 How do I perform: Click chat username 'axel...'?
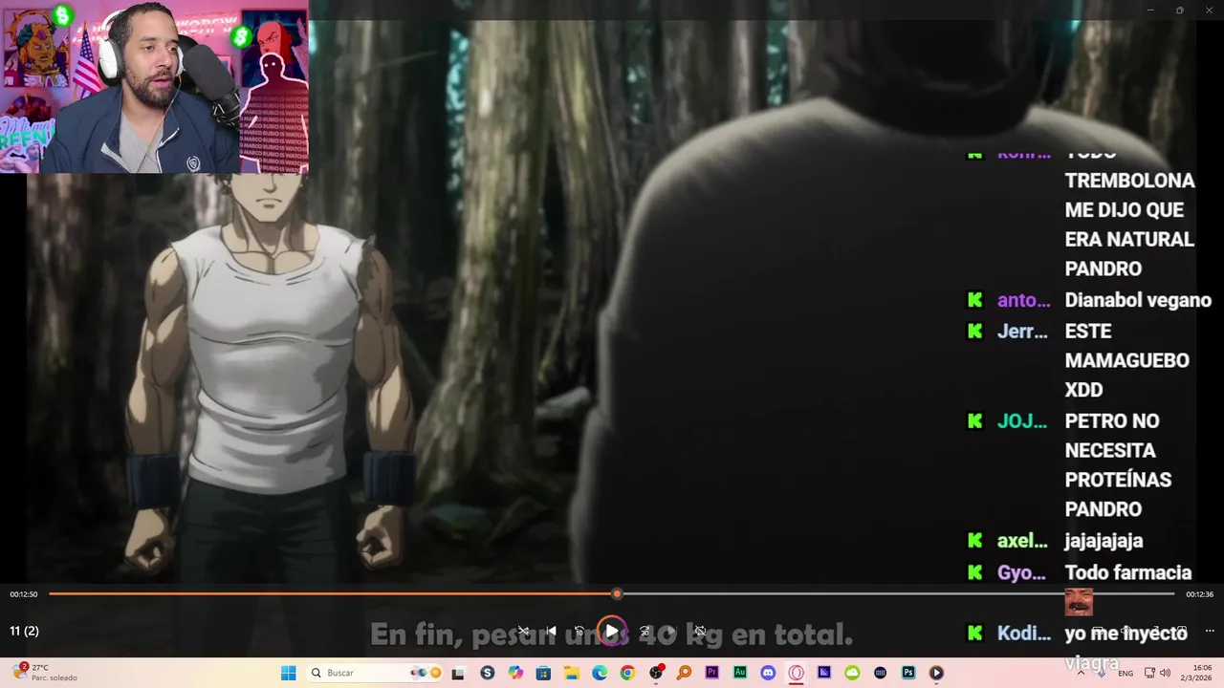(x=1022, y=541)
